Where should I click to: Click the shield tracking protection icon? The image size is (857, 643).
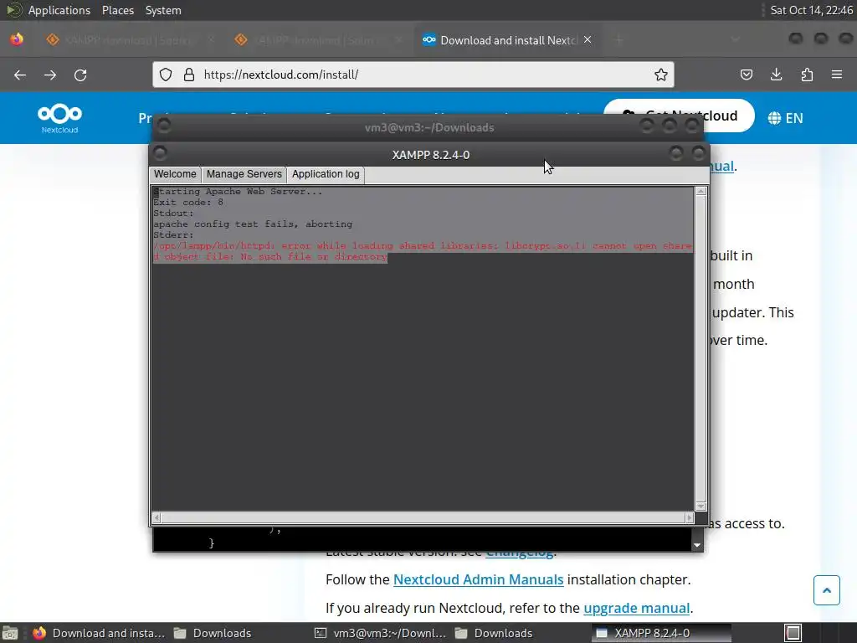(166, 75)
